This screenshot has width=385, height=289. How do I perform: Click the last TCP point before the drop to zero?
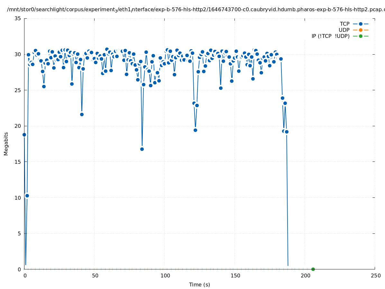pyautogui.click(x=287, y=132)
